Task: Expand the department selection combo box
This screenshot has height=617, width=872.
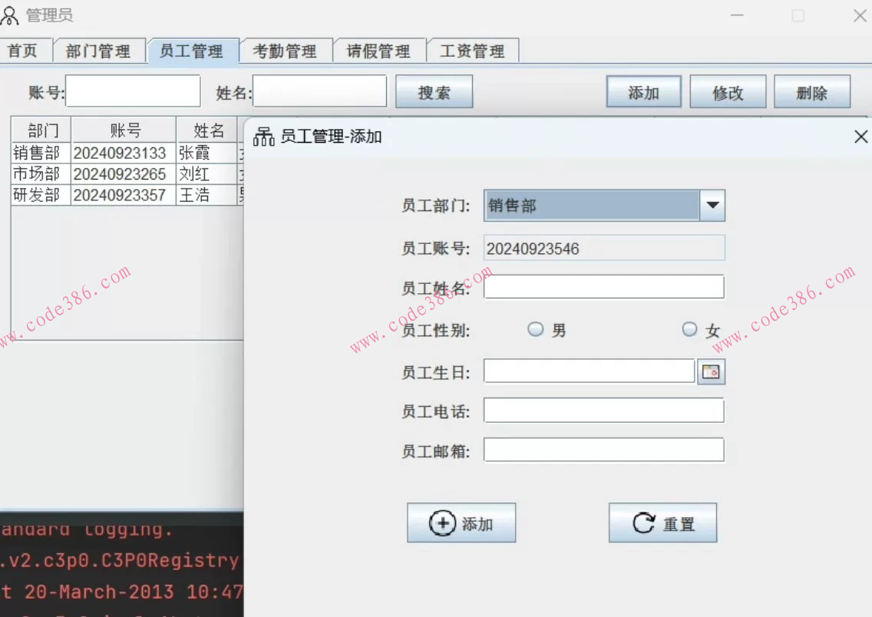Action: 604,205
